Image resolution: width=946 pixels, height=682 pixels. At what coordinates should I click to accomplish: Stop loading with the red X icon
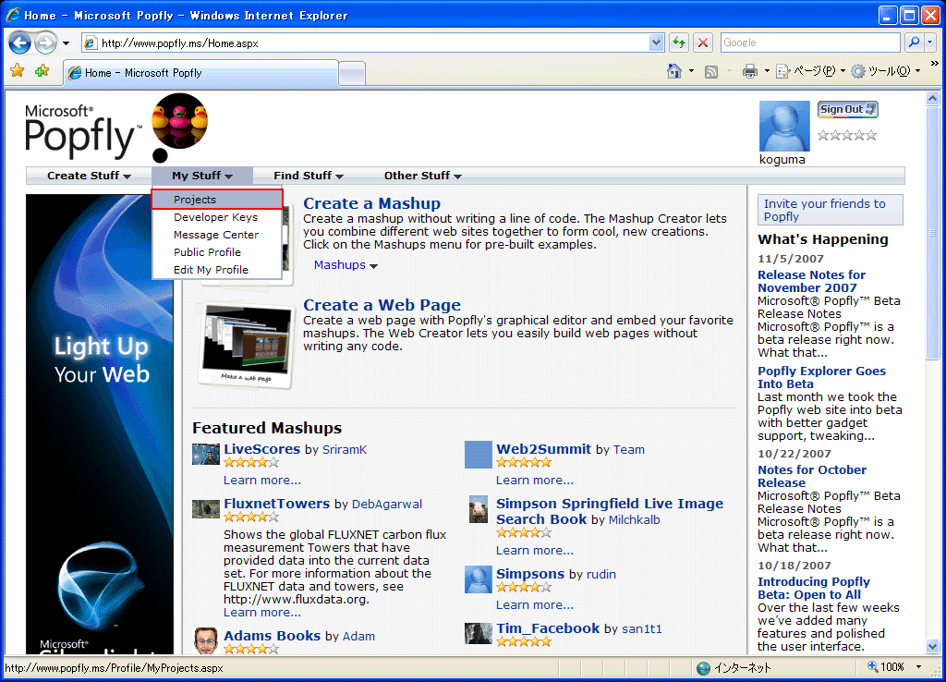(703, 43)
